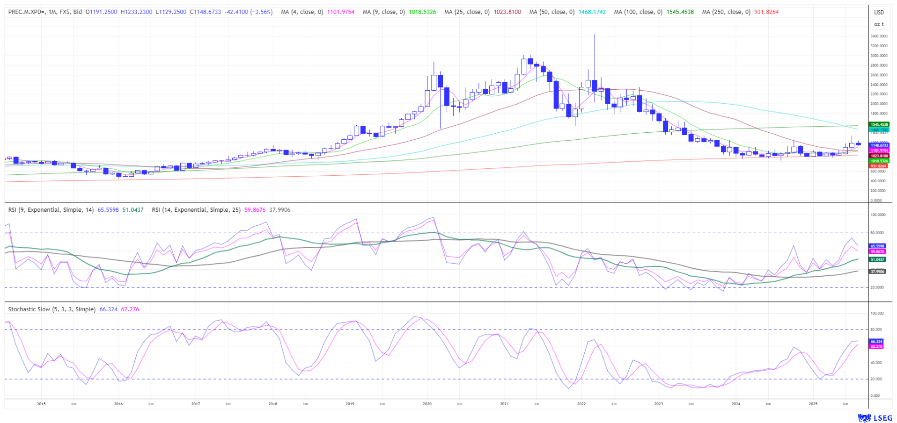Select RSI (14, Exponential, Simple, 25) legend

point(196,210)
